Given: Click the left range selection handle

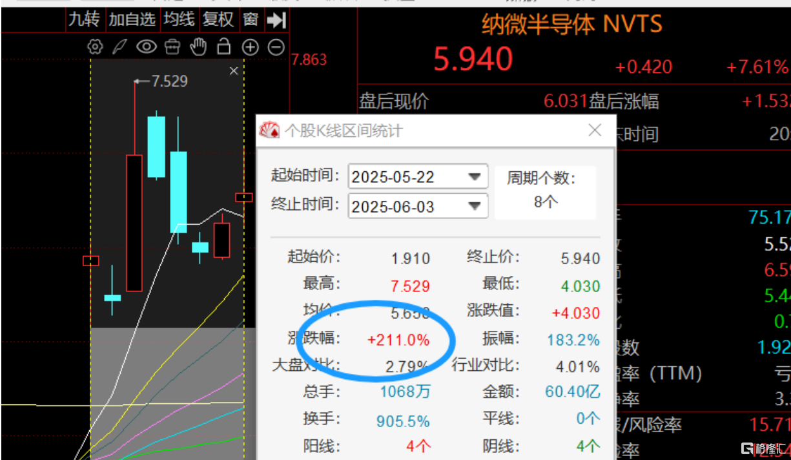Looking at the screenshot, I should 90,261.
